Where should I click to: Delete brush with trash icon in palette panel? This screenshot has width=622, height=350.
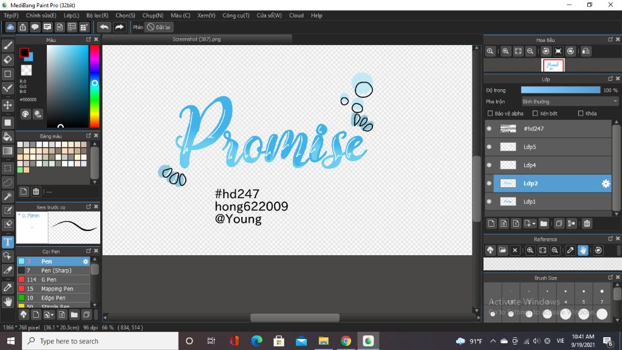pos(36,191)
